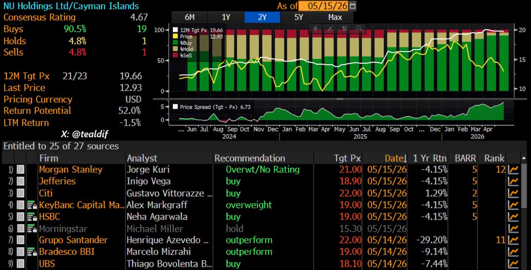
Task: Open Bradesco BBI firm entry
Action: [x=67, y=252]
